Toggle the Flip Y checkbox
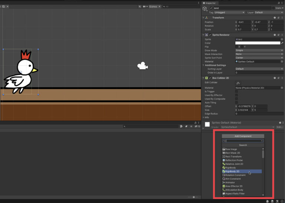This screenshot has height=203, width=285. point(242,47)
